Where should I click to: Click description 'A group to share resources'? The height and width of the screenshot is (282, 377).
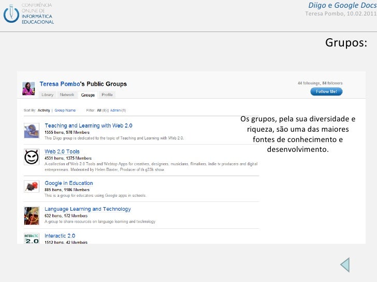100,222
